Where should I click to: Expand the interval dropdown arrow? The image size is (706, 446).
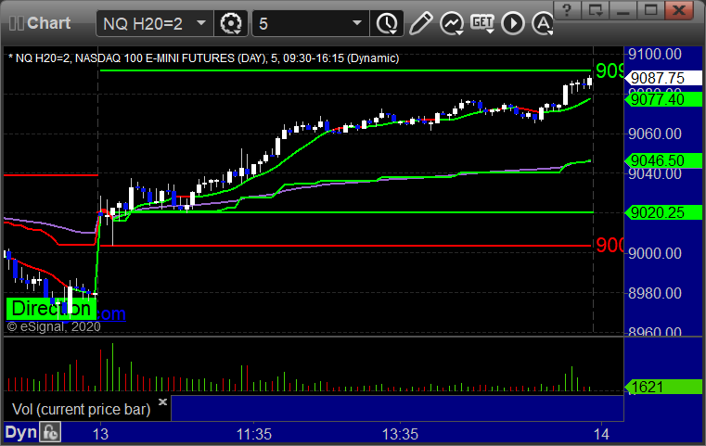(x=357, y=22)
